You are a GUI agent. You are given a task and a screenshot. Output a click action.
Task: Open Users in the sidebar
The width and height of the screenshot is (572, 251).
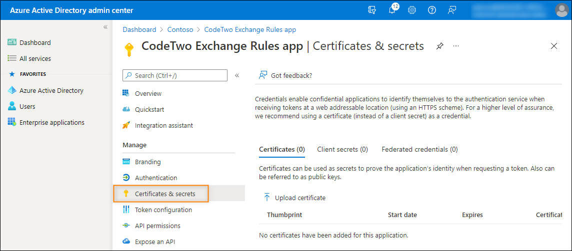tap(27, 107)
